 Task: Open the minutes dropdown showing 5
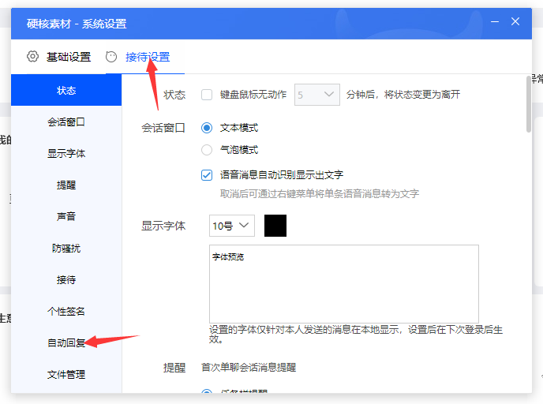(x=316, y=95)
